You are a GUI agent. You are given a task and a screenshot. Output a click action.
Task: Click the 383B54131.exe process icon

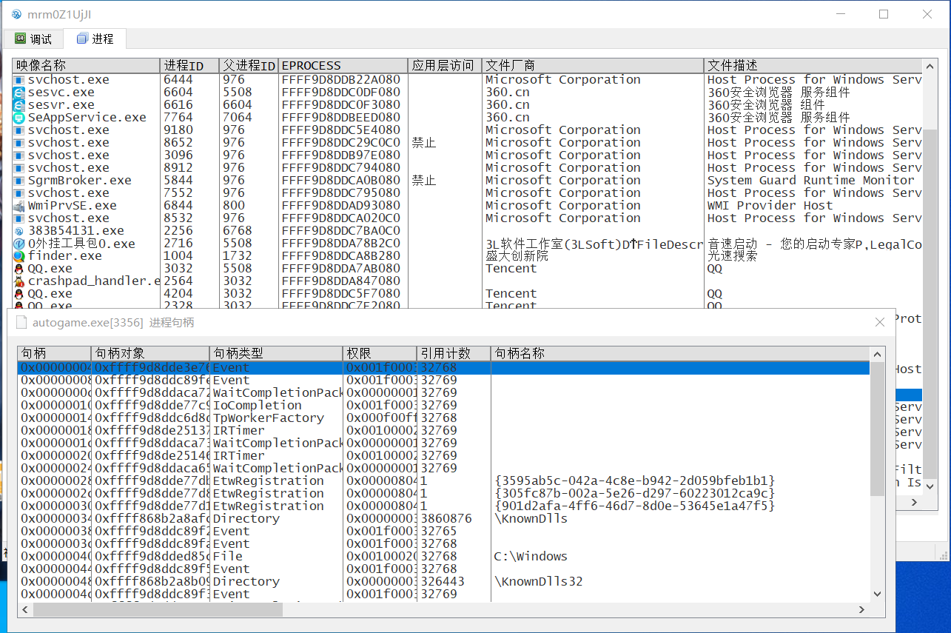coord(19,231)
